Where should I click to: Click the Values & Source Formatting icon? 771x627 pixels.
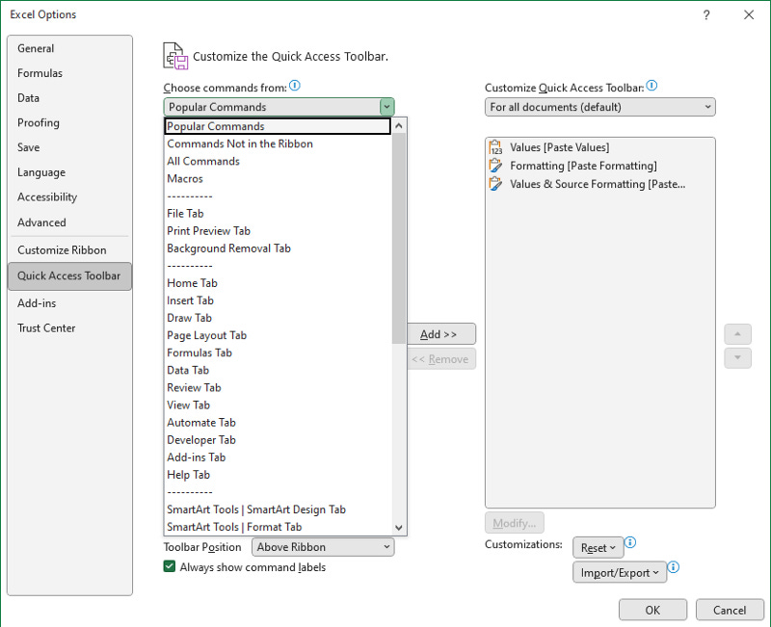point(495,184)
